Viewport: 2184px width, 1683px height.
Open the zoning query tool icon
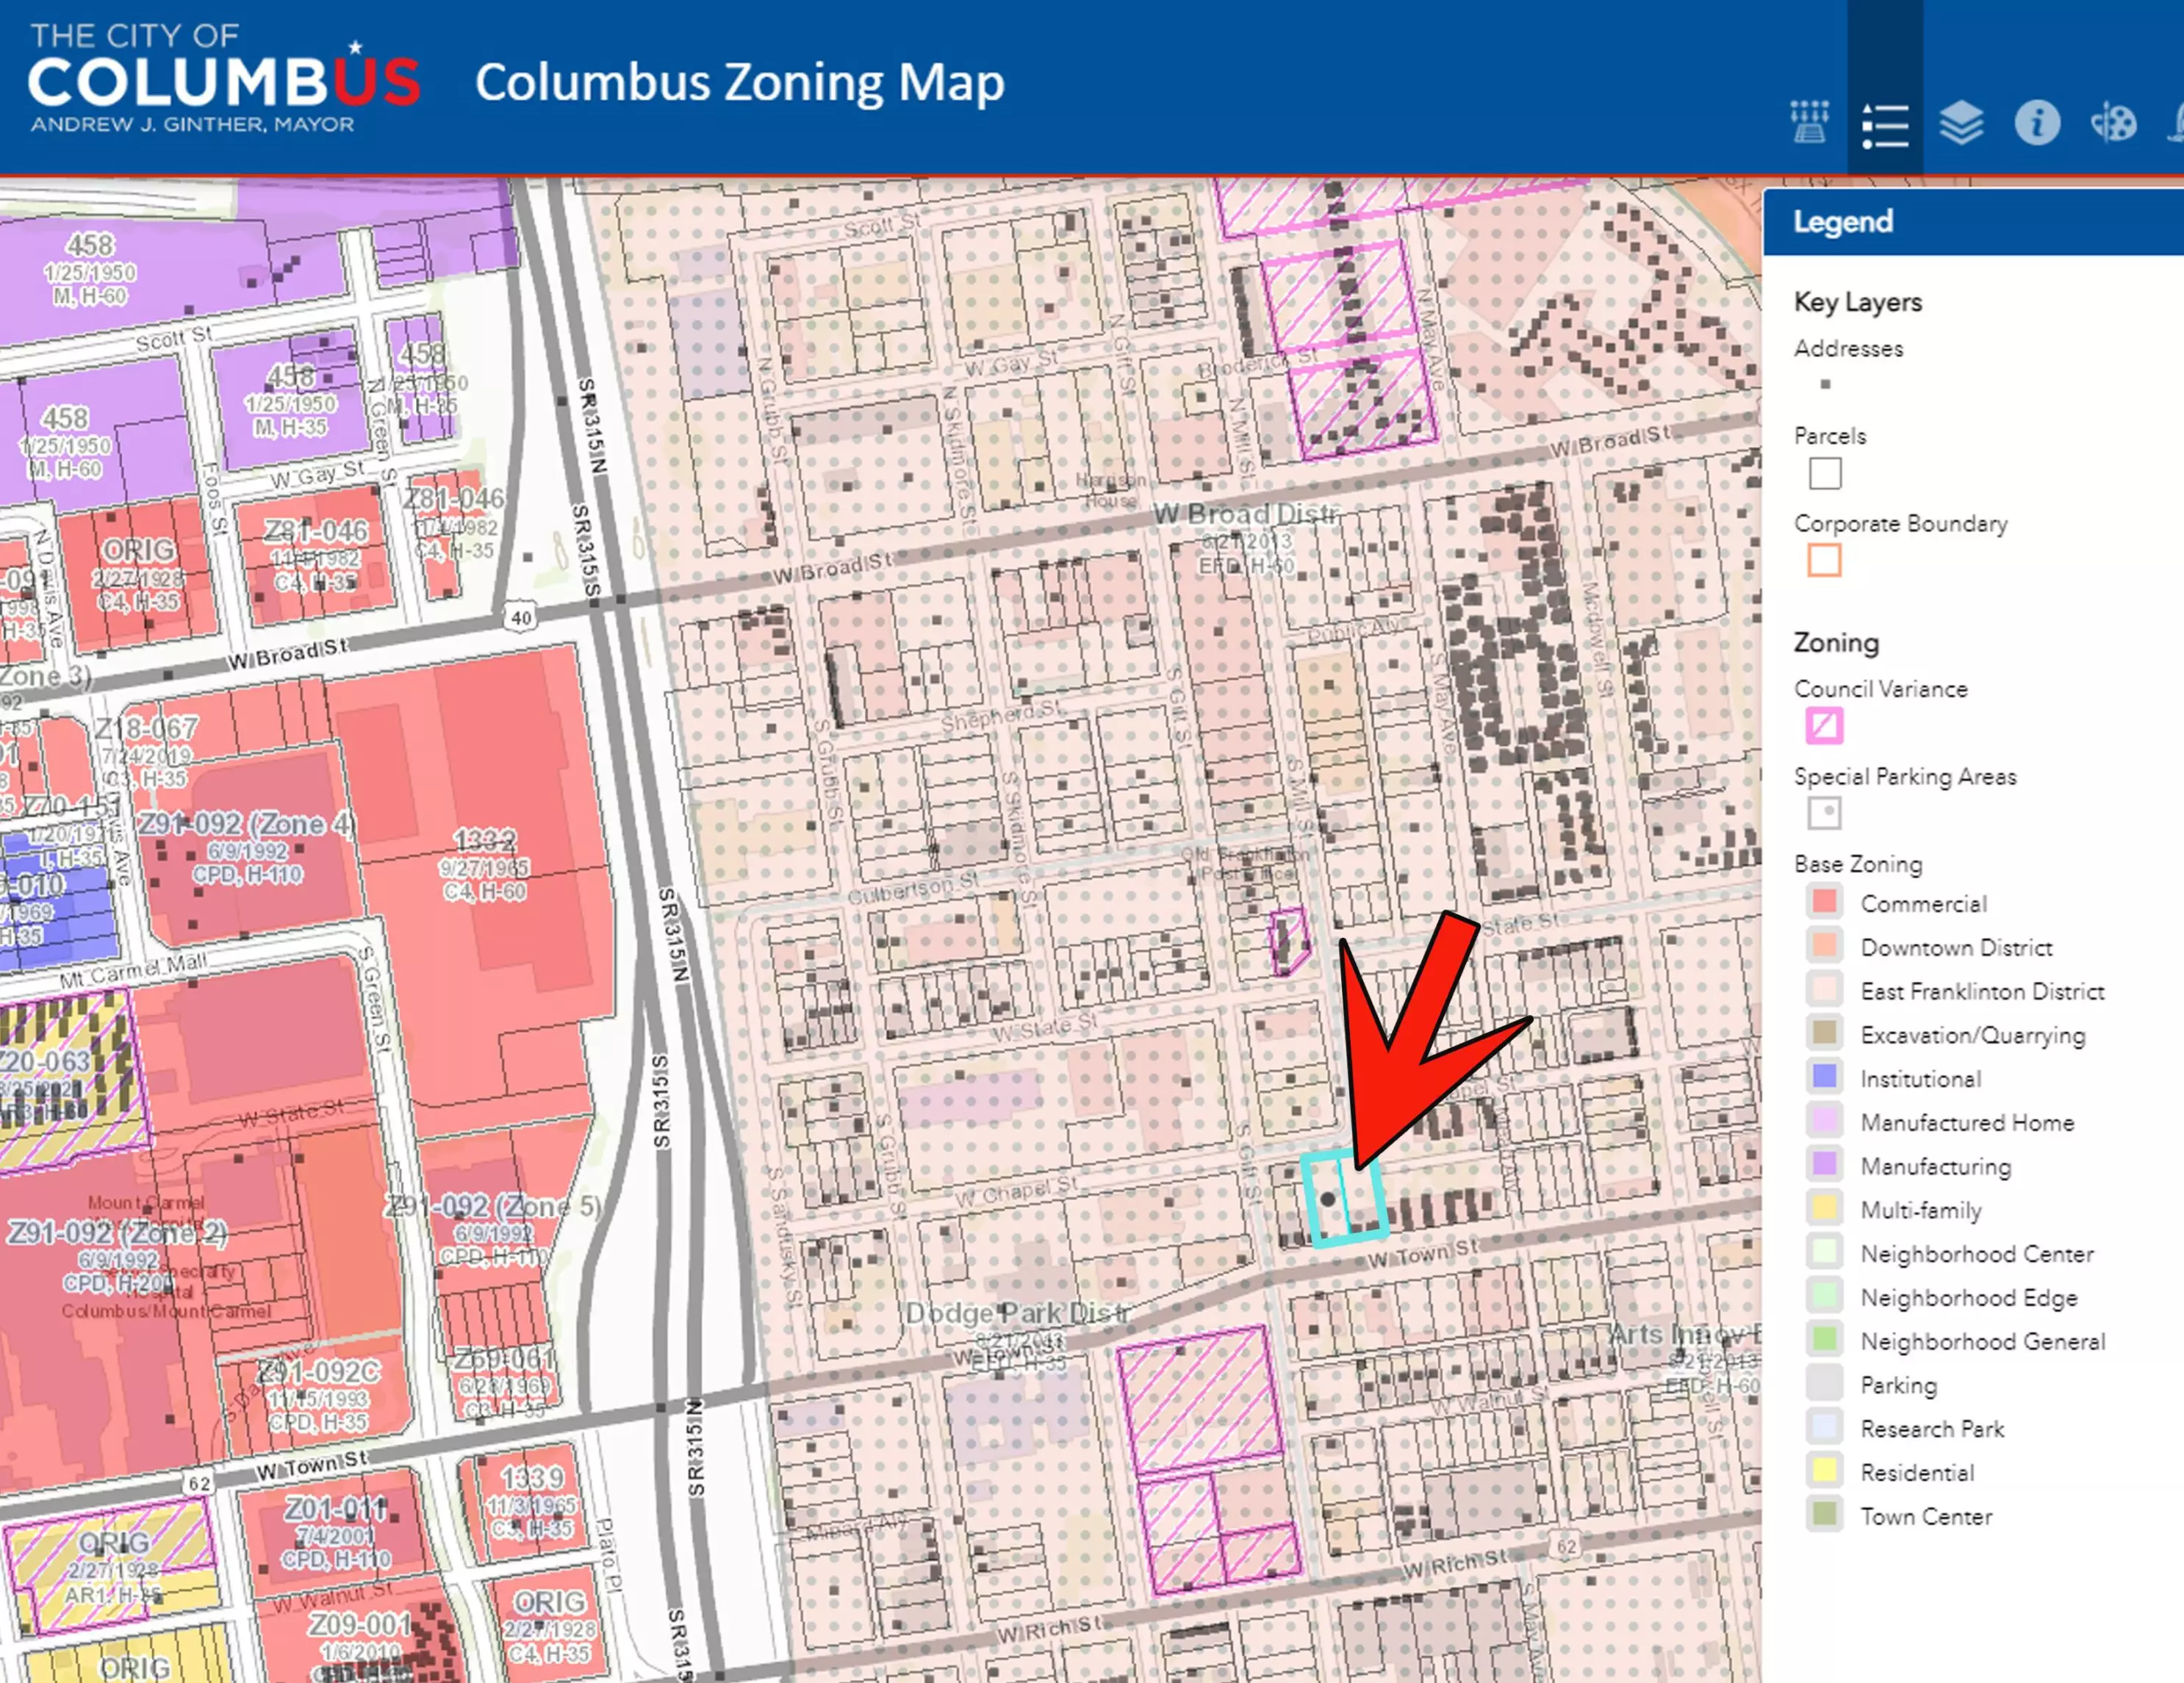[1809, 123]
